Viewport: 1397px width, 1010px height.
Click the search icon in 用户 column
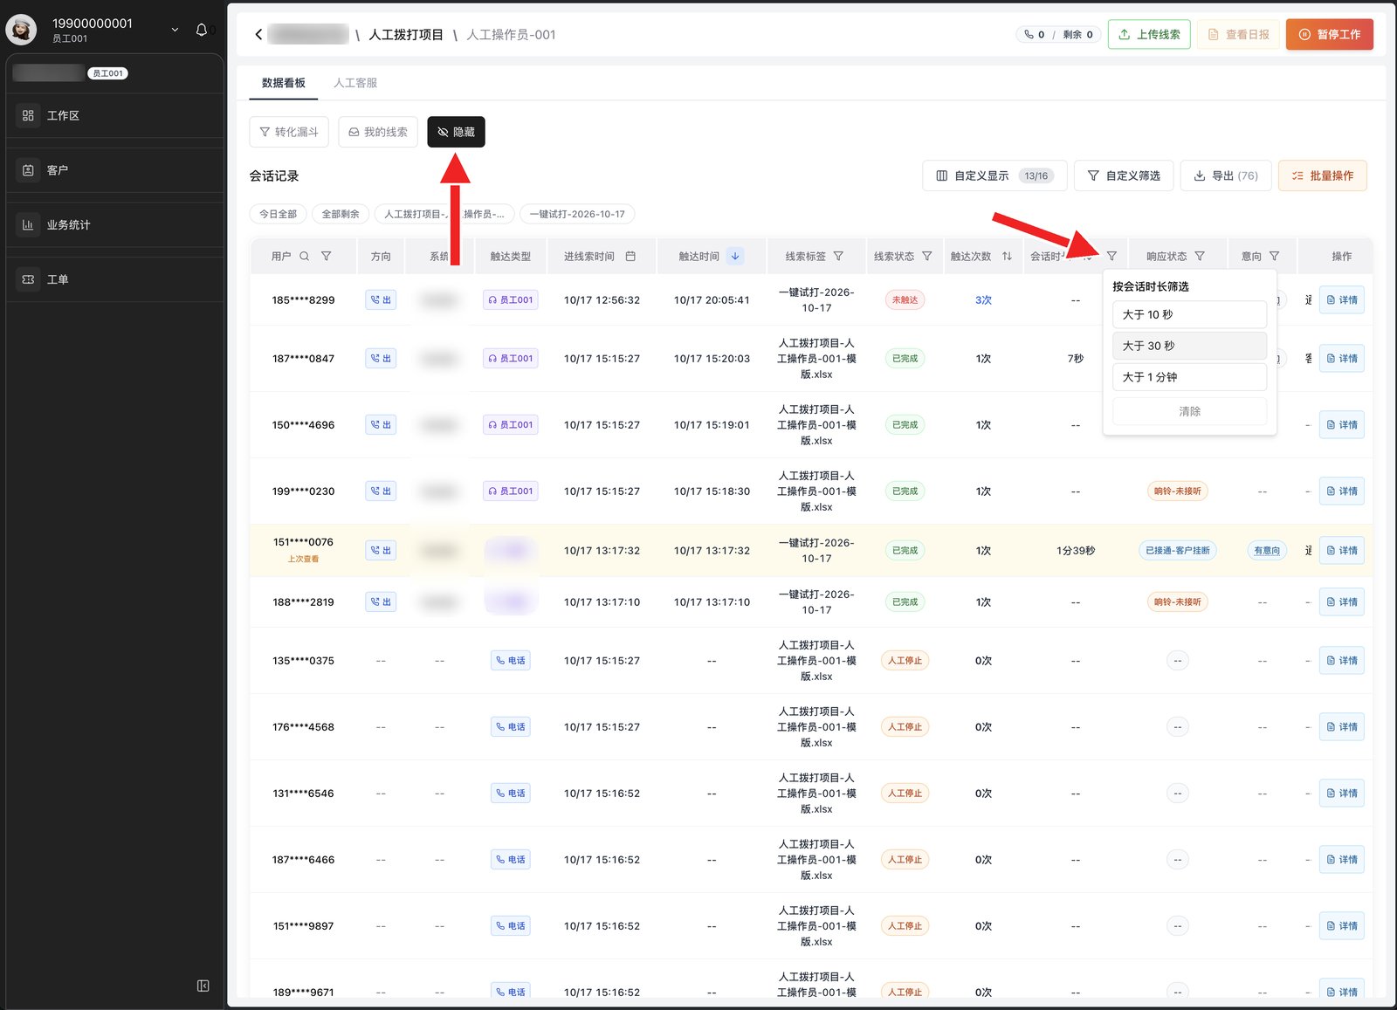(305, 256)
